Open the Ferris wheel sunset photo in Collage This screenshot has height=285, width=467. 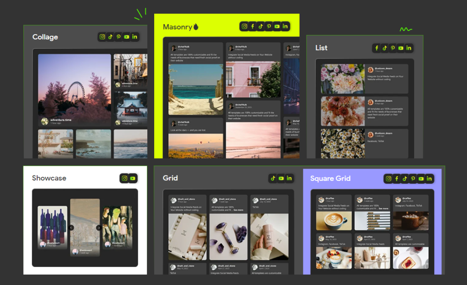coord(74,90)
